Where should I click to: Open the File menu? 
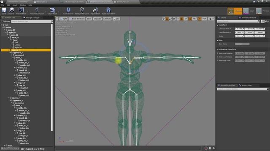(x=3, y=5)
